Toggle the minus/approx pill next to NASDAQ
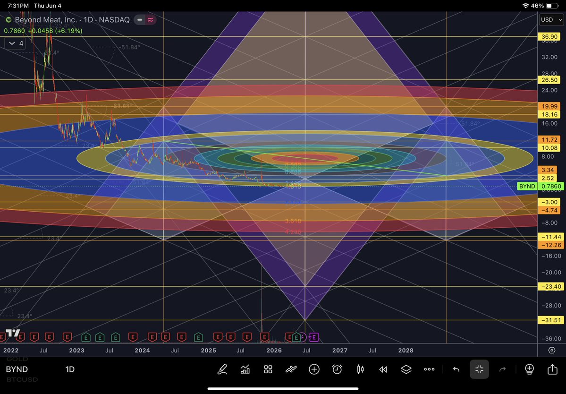The height and width of the screenshot is (394, 566). pyautogui.click(x=145, y=20)
